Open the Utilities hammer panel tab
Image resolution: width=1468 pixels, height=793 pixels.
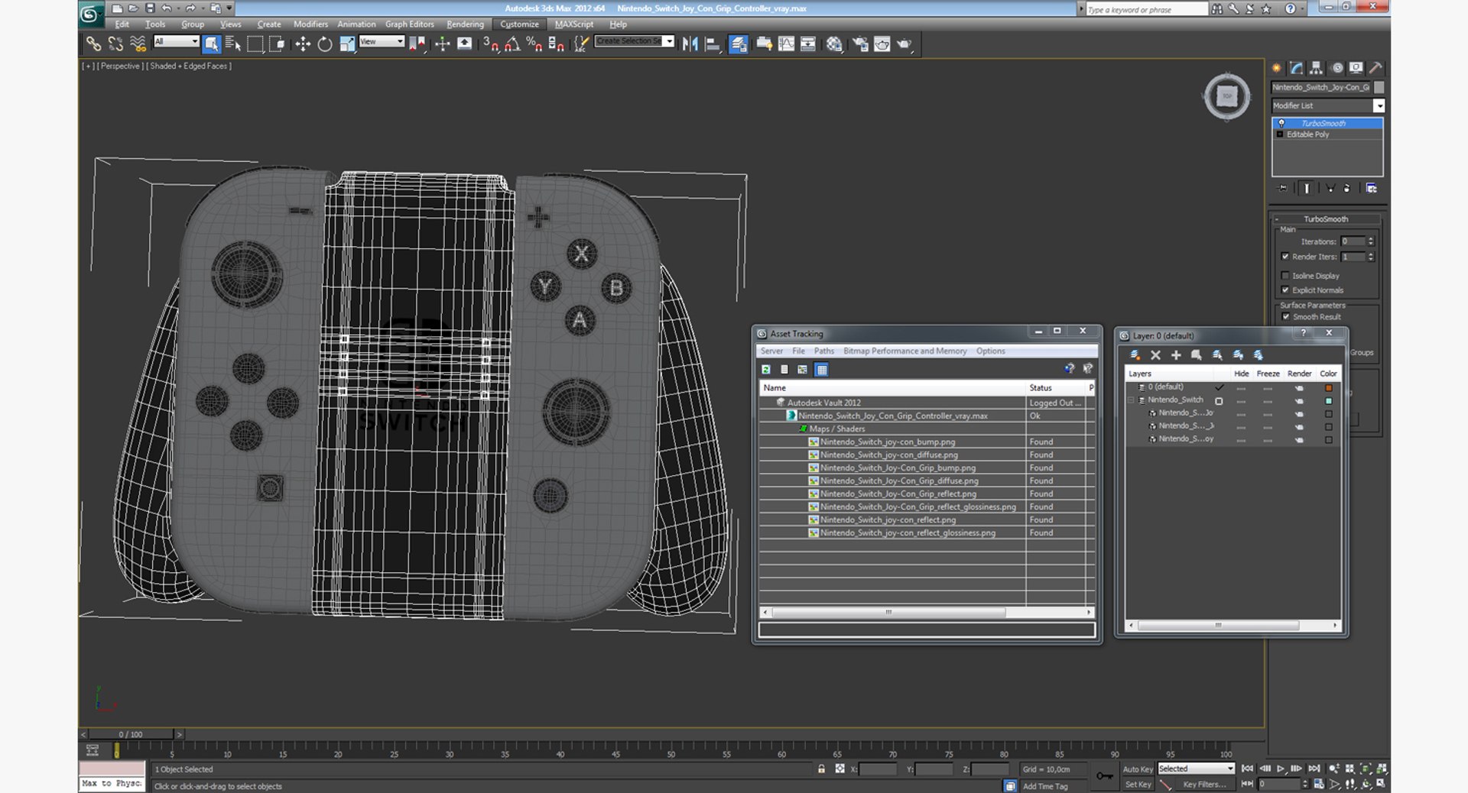pyautogui.click(x=1375, y=68)
